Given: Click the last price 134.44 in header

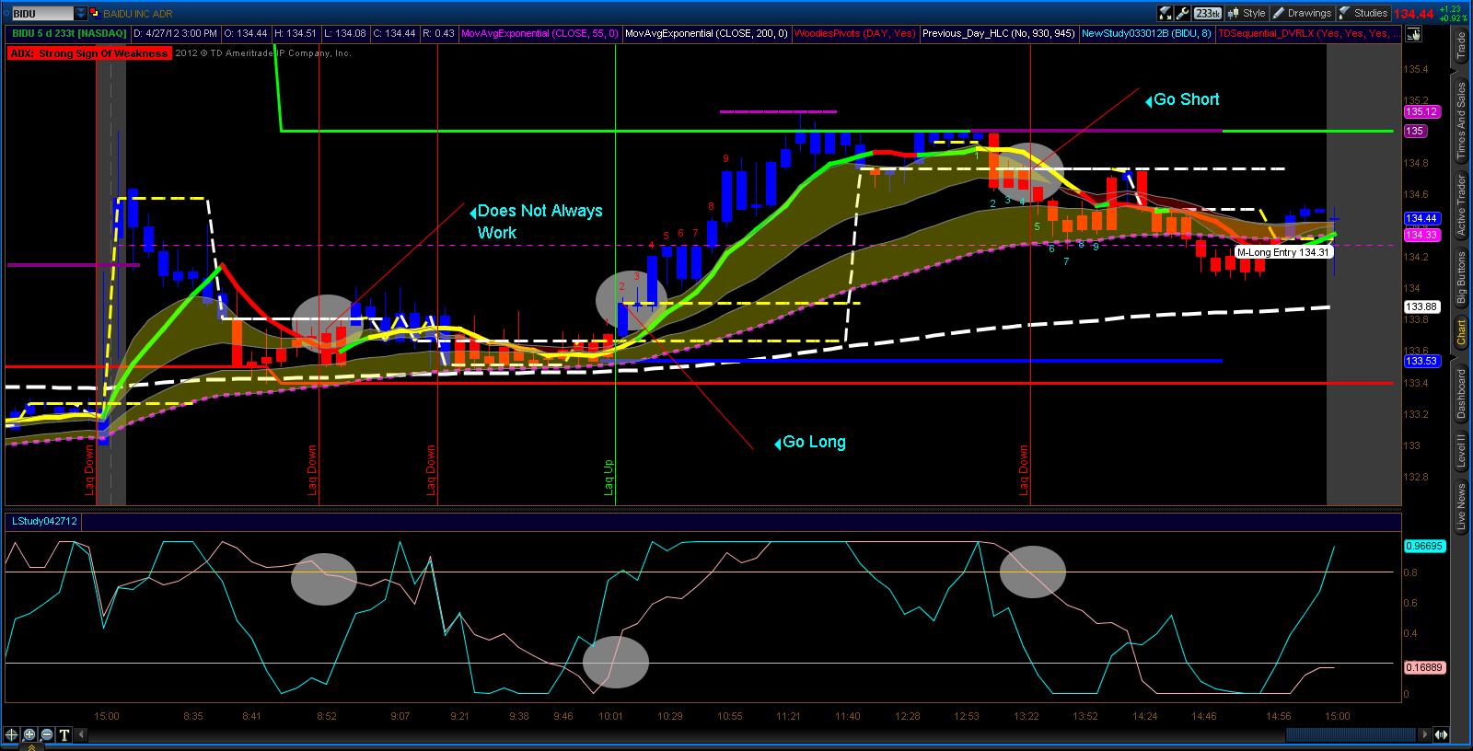Looking at the screenshot, I should pos(1414,14).
